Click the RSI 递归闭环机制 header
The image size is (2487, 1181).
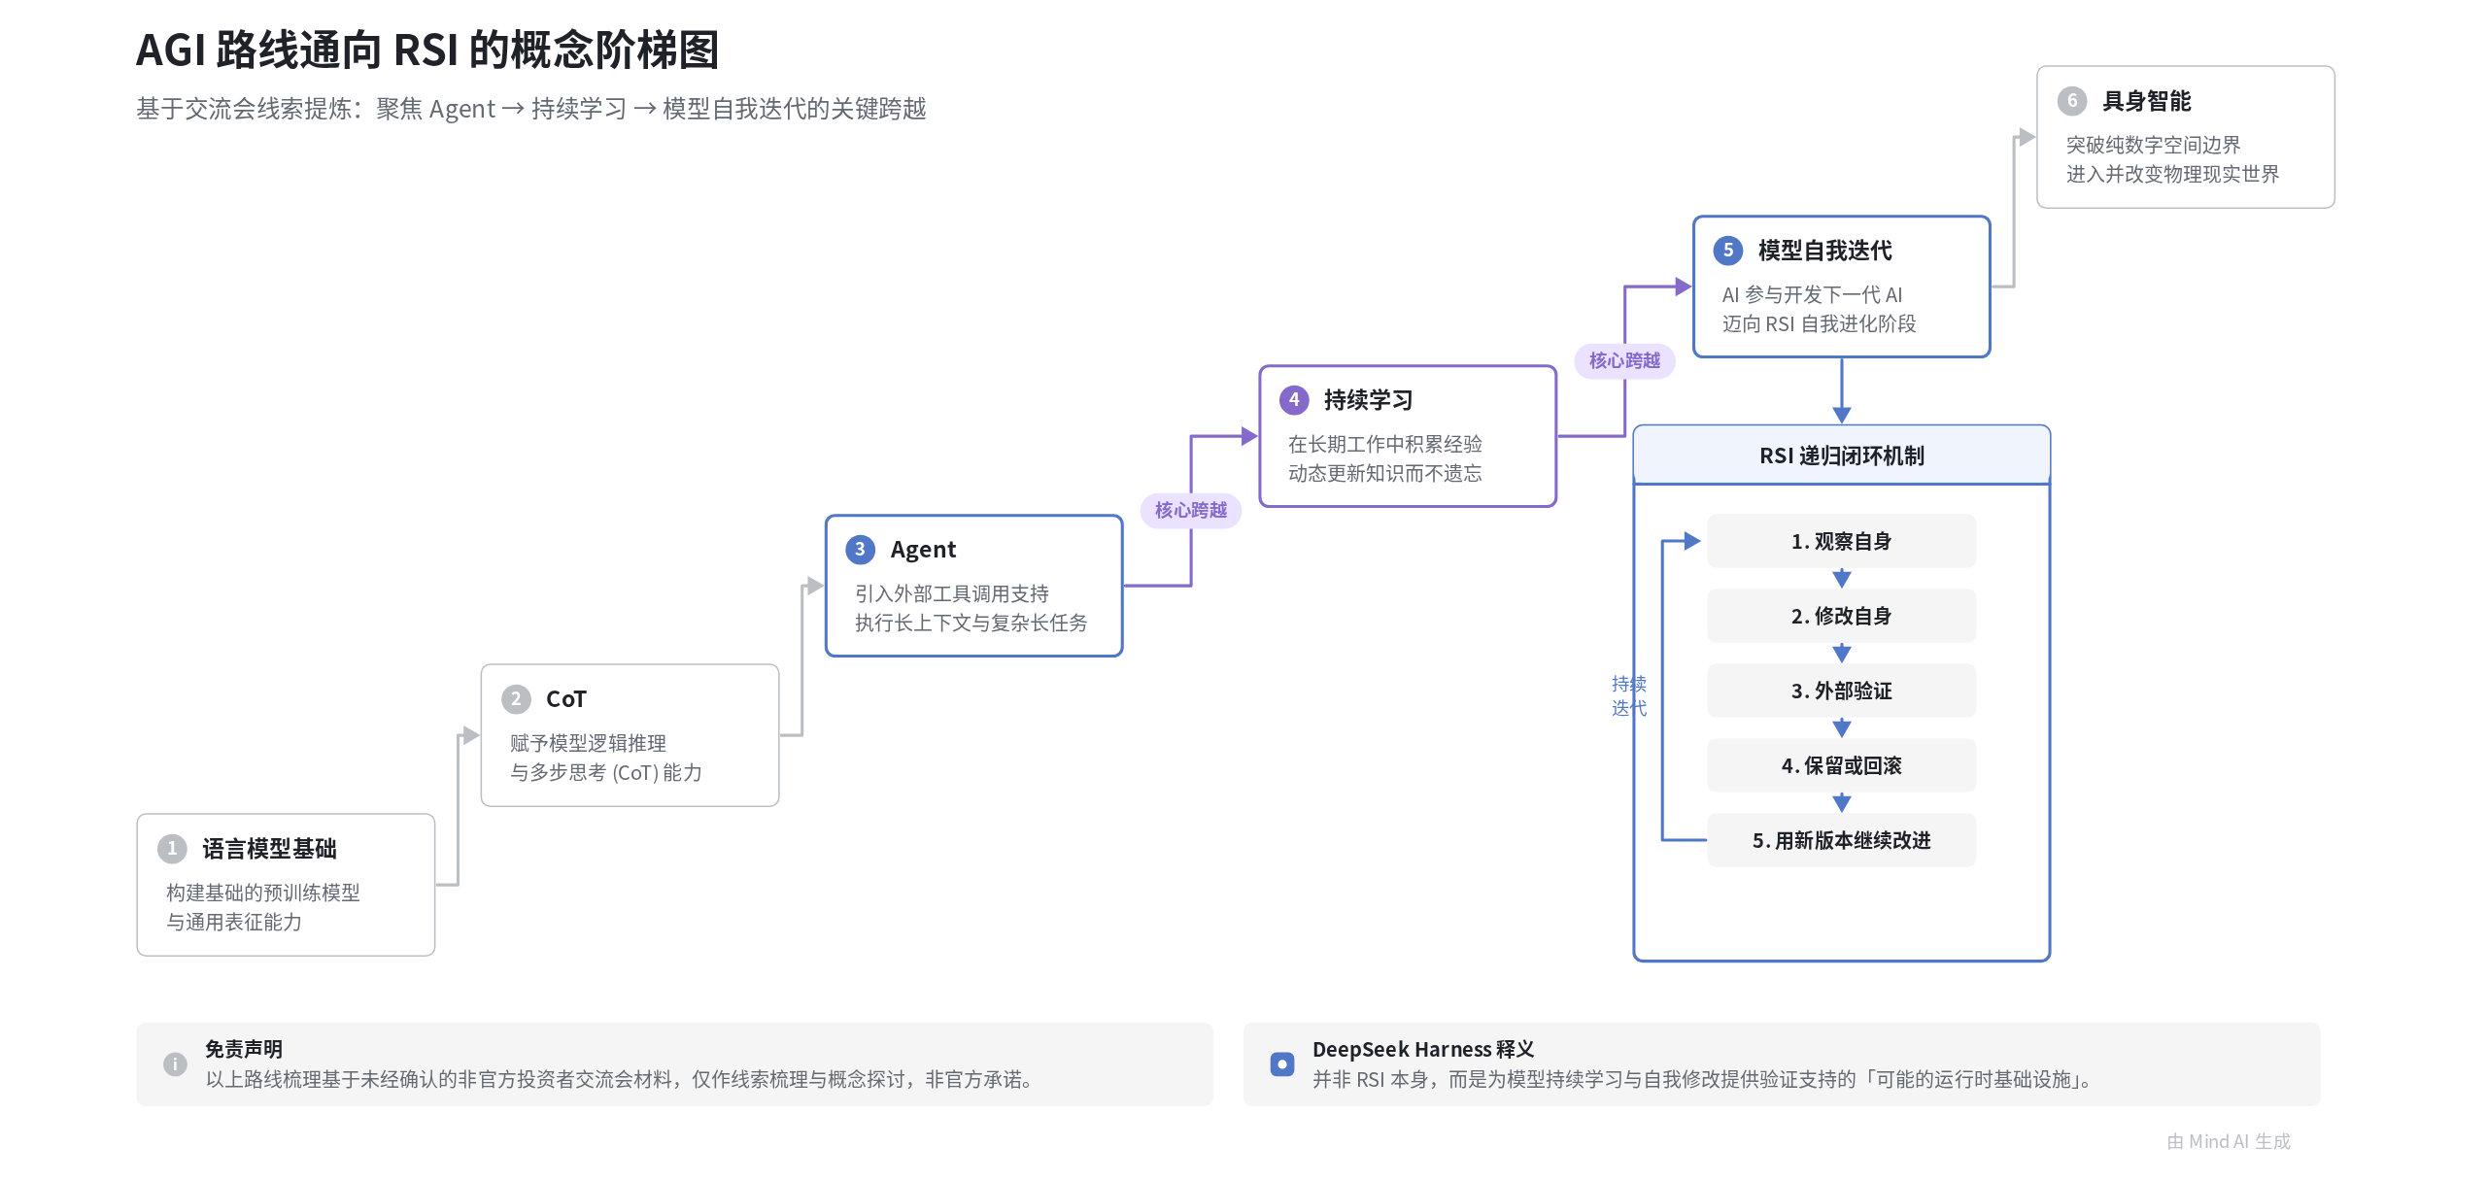tap(1842, 455)
